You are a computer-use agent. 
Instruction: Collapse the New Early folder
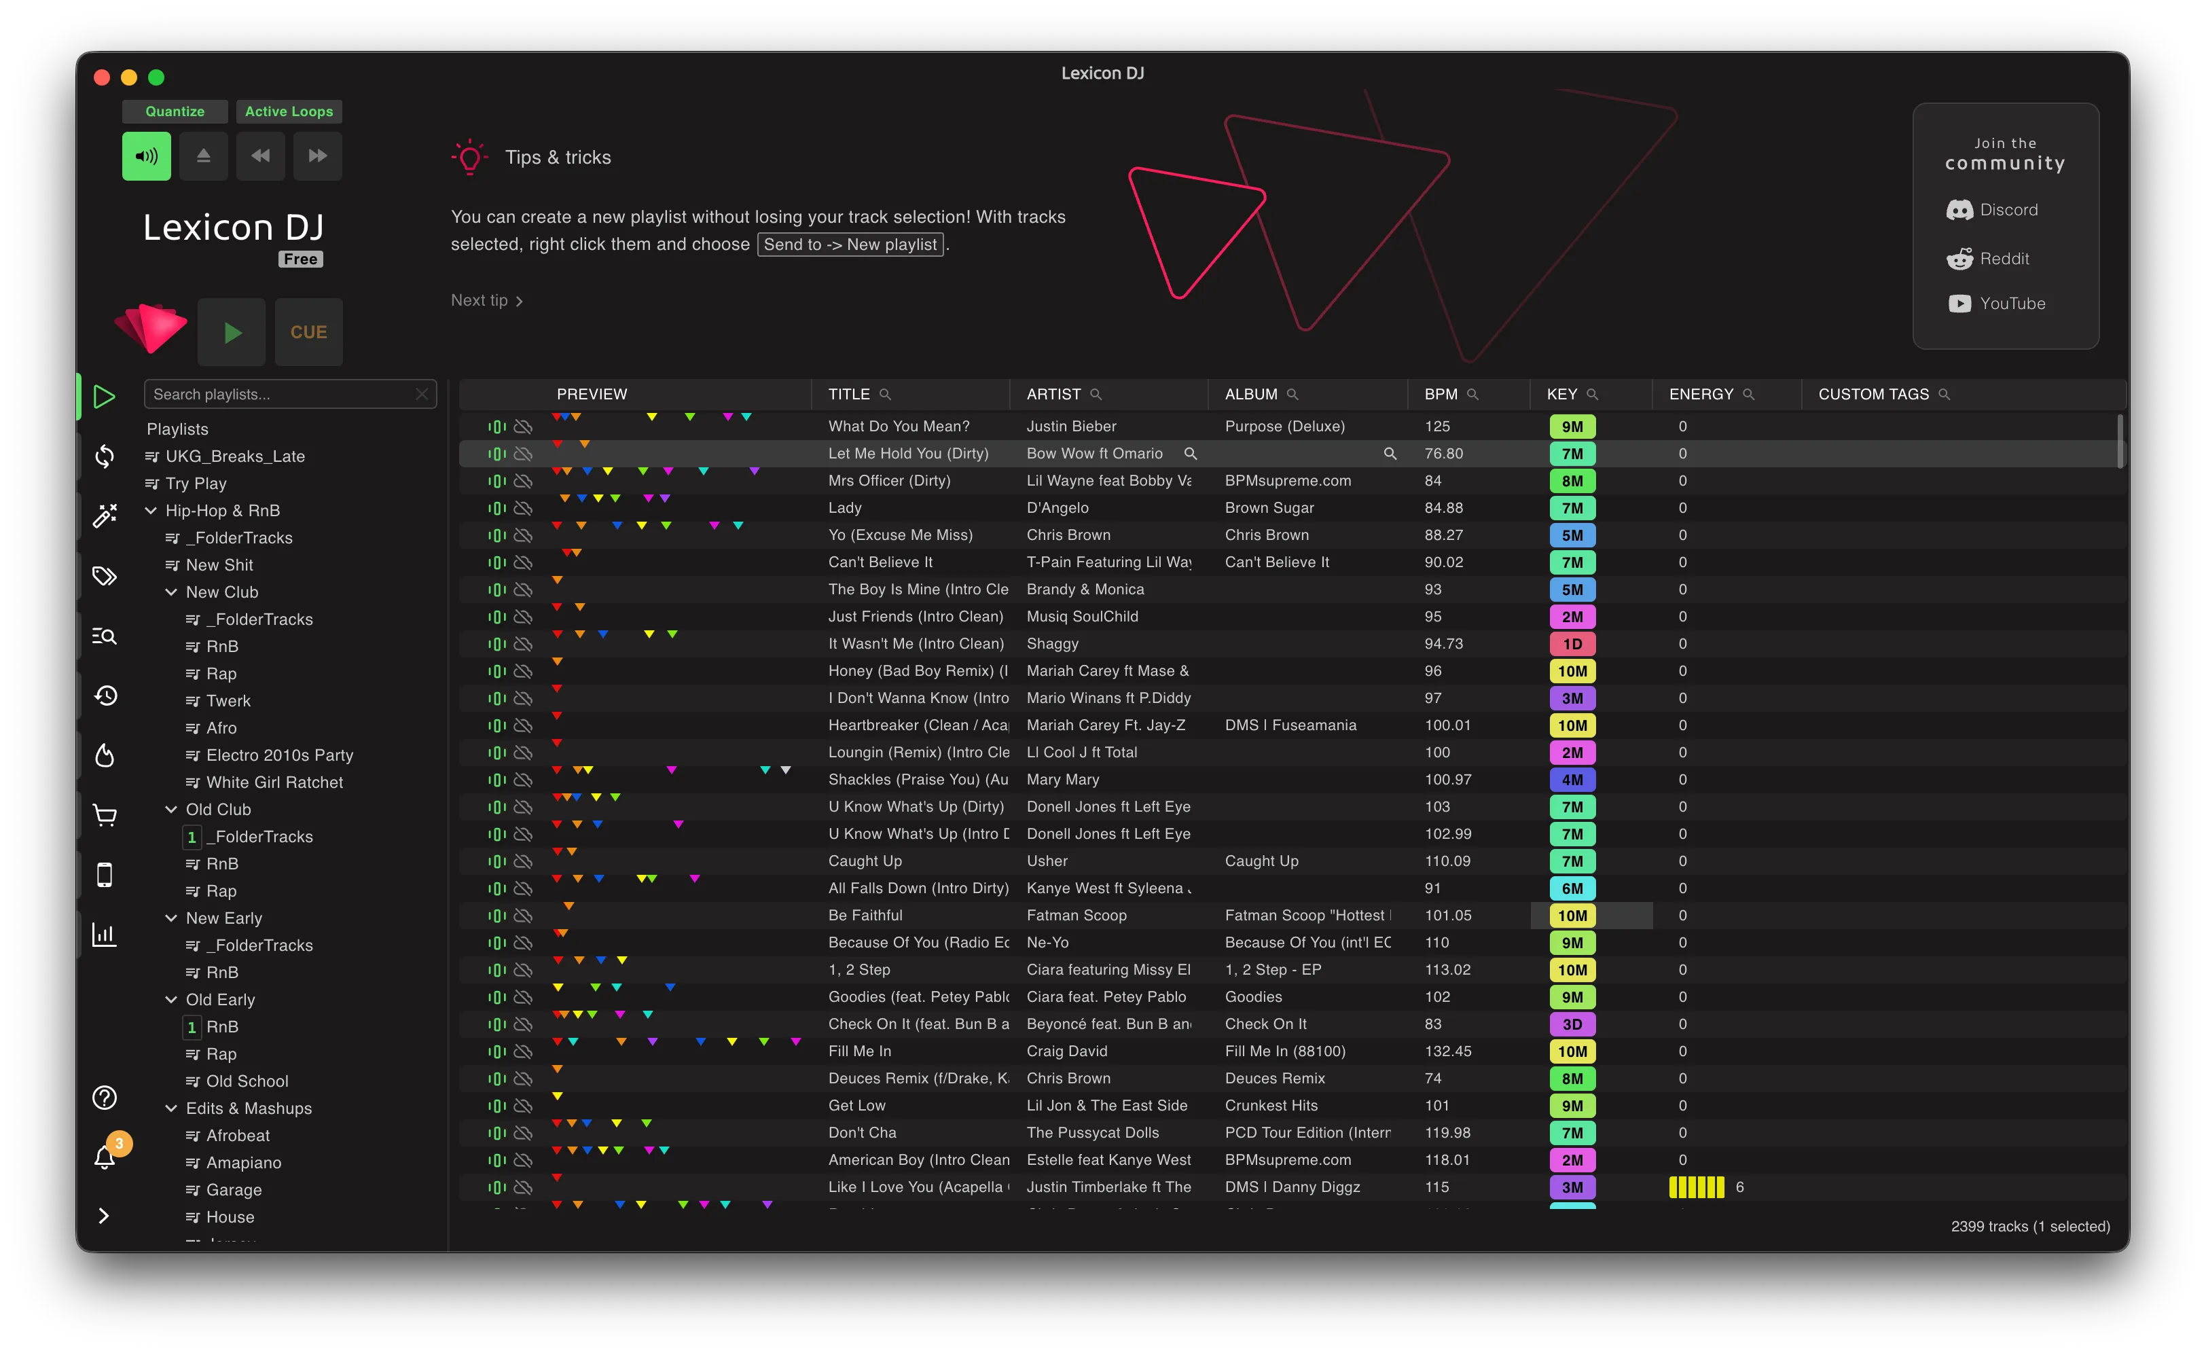click(x=171, y=918)
